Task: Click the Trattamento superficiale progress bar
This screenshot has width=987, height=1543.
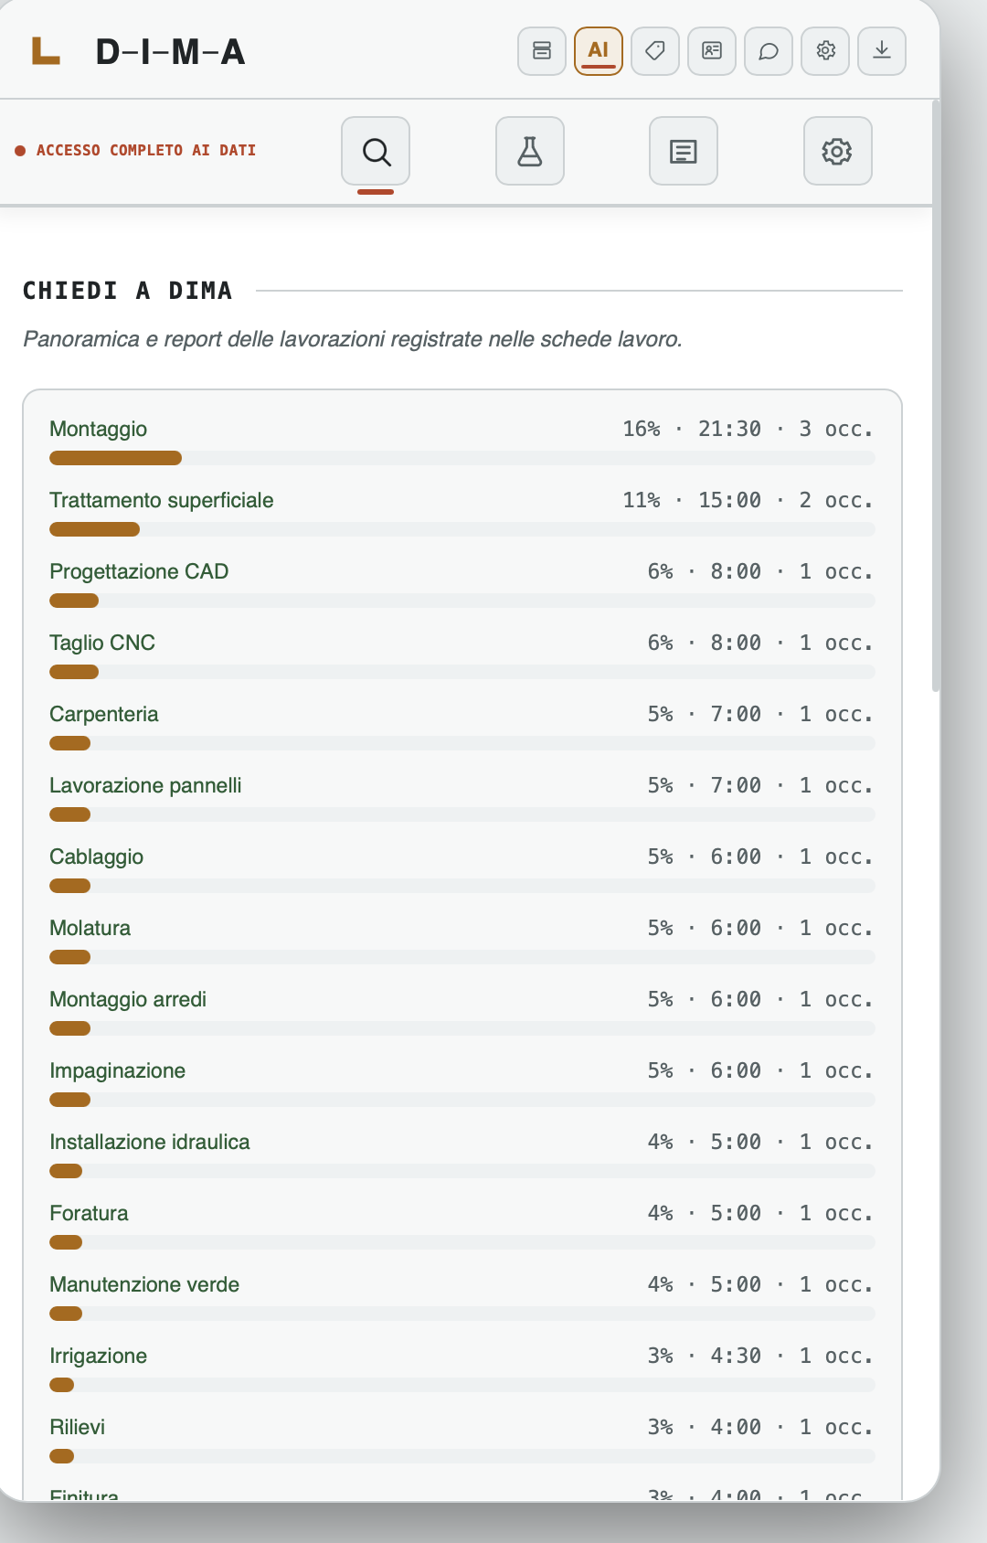Action: pos(462,529)
